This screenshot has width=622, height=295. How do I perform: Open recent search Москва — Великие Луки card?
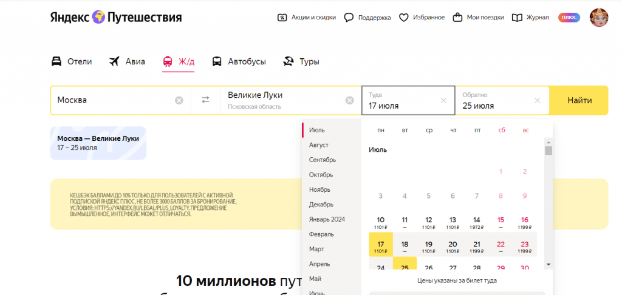[x=98, y=143]
